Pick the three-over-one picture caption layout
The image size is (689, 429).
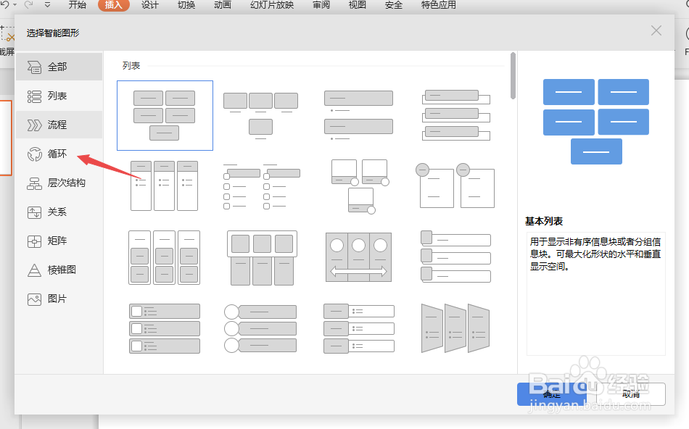(x=260, y=115)
